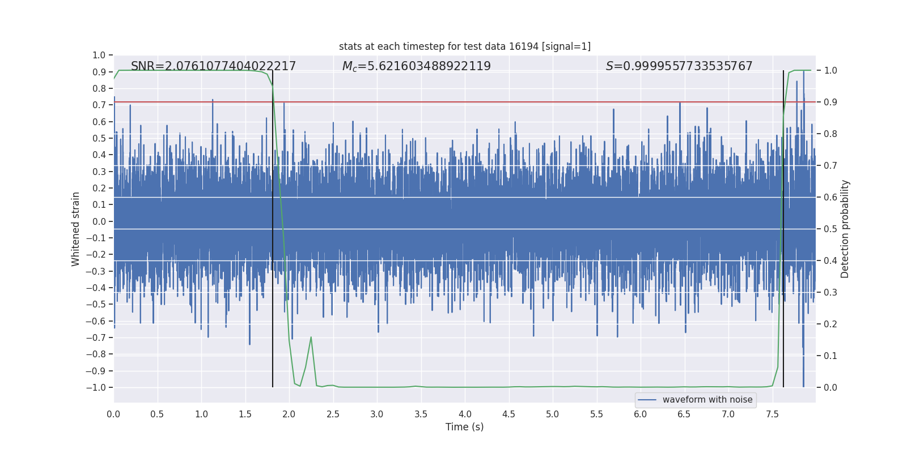Click the 4.0 tick on the time axis

click(465, 414)
